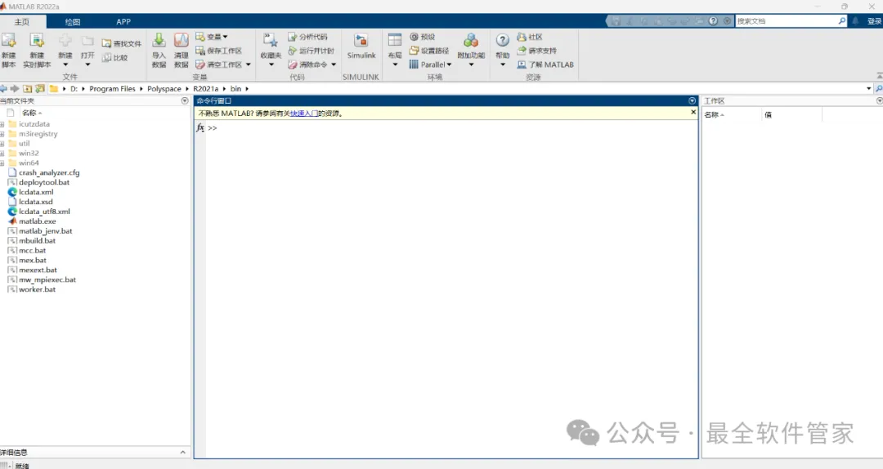883x469 pixels.
Task: Click the 附加功能 (Add-Ons) icon
Action: point(471,41)
